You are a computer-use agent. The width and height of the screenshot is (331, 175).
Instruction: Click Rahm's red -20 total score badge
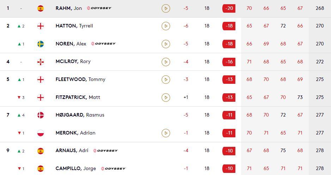click(x=229, y=8)
